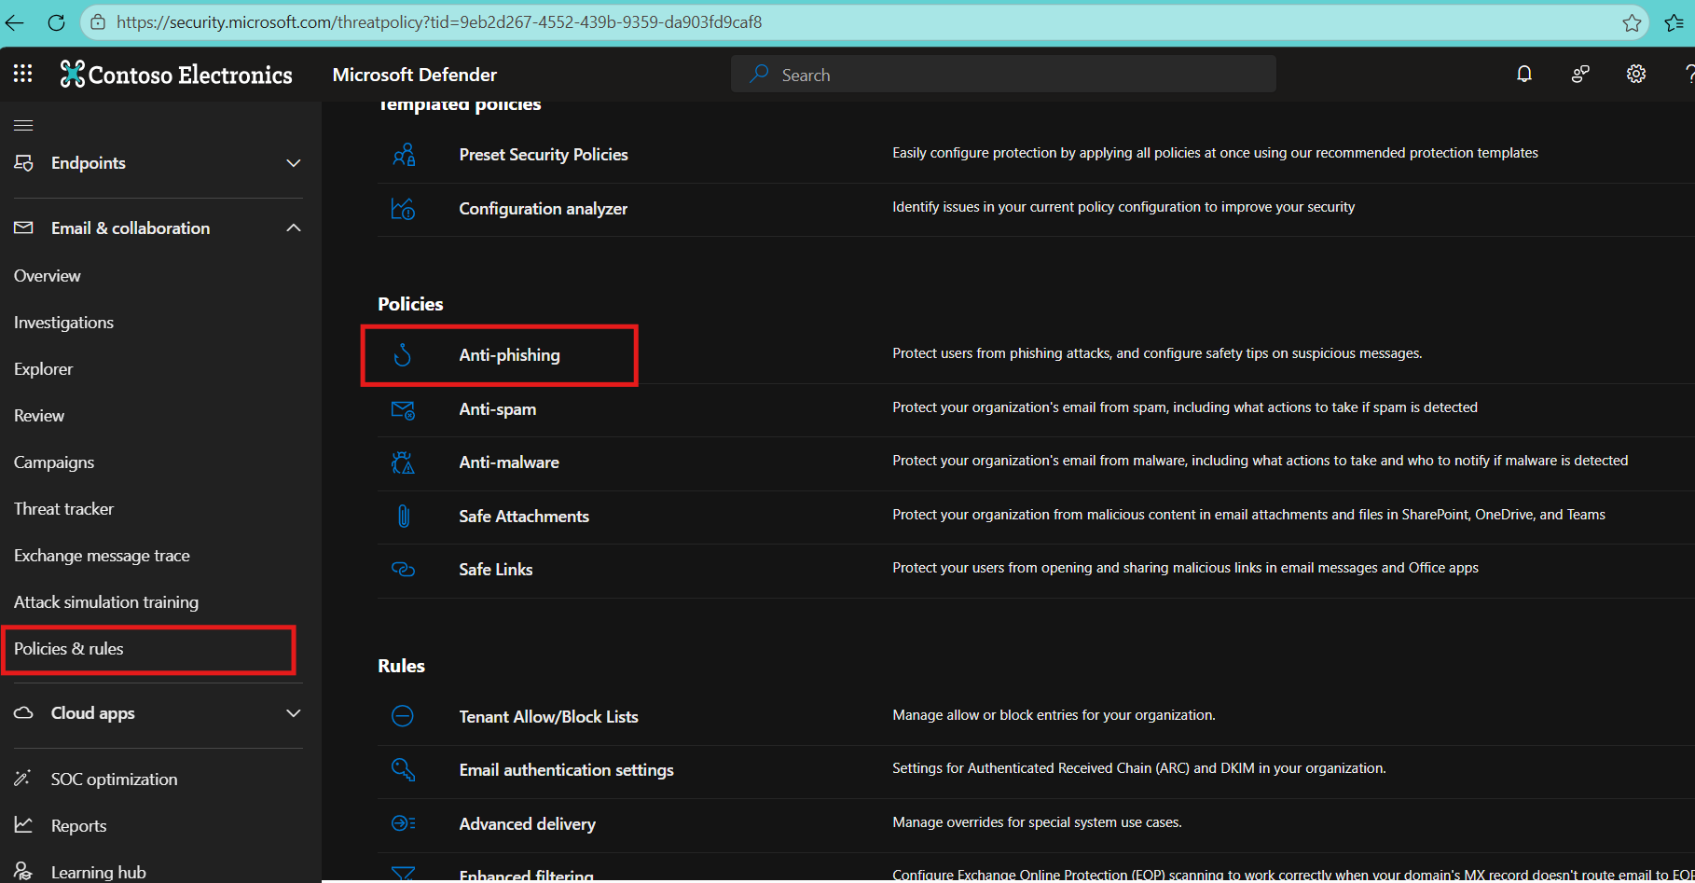
Task: Open Tenant Allow/Block Lists link
Action: tap(548, 717)
